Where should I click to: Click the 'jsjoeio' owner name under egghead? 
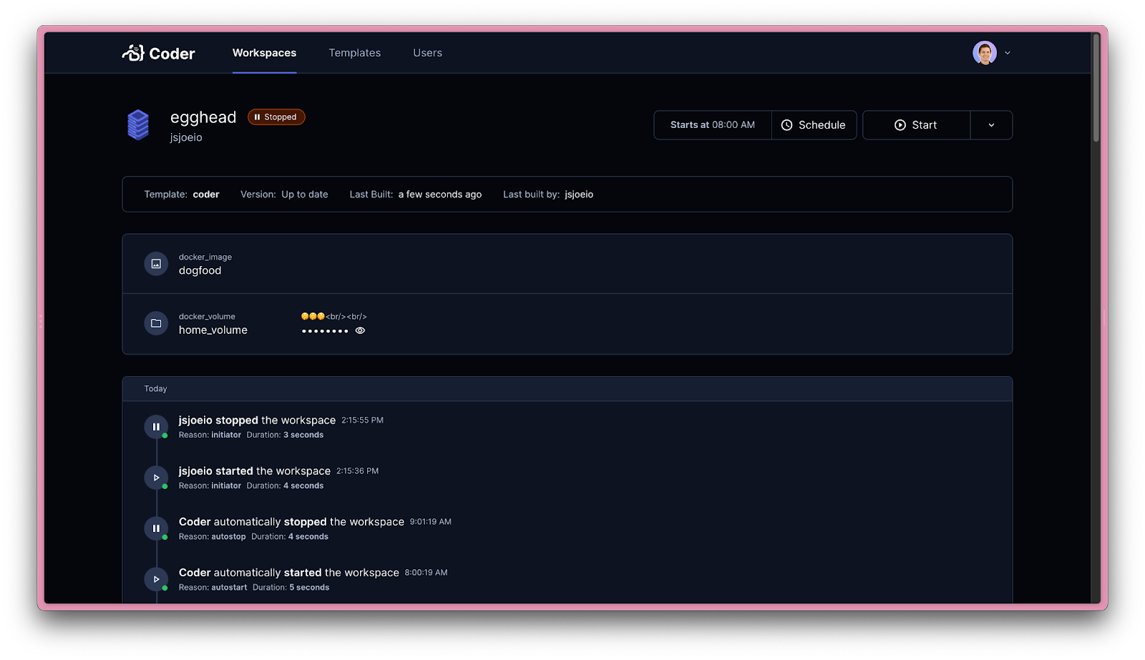(186, 137)
